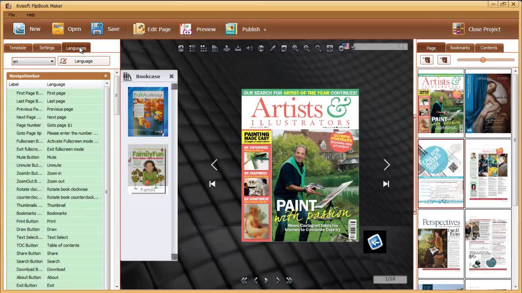The image size is (522, 293).
Task: Open the table of contents list icon
Action: pyautogui.click(x=192, y=48)
